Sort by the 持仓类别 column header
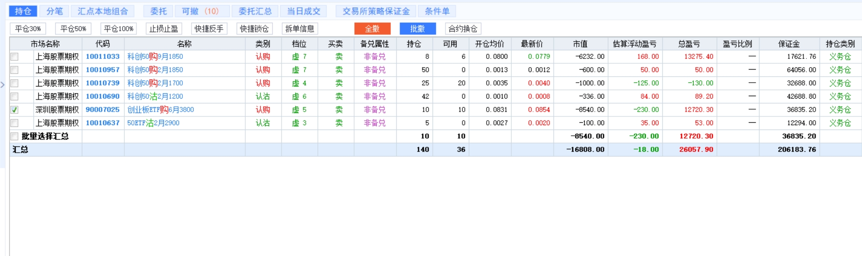This screenshot has width=862, height=256. pyautogui.click(x=840, y=44)
